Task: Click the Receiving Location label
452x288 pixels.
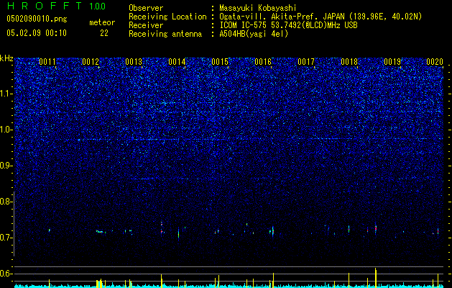Action: [167, 17]
